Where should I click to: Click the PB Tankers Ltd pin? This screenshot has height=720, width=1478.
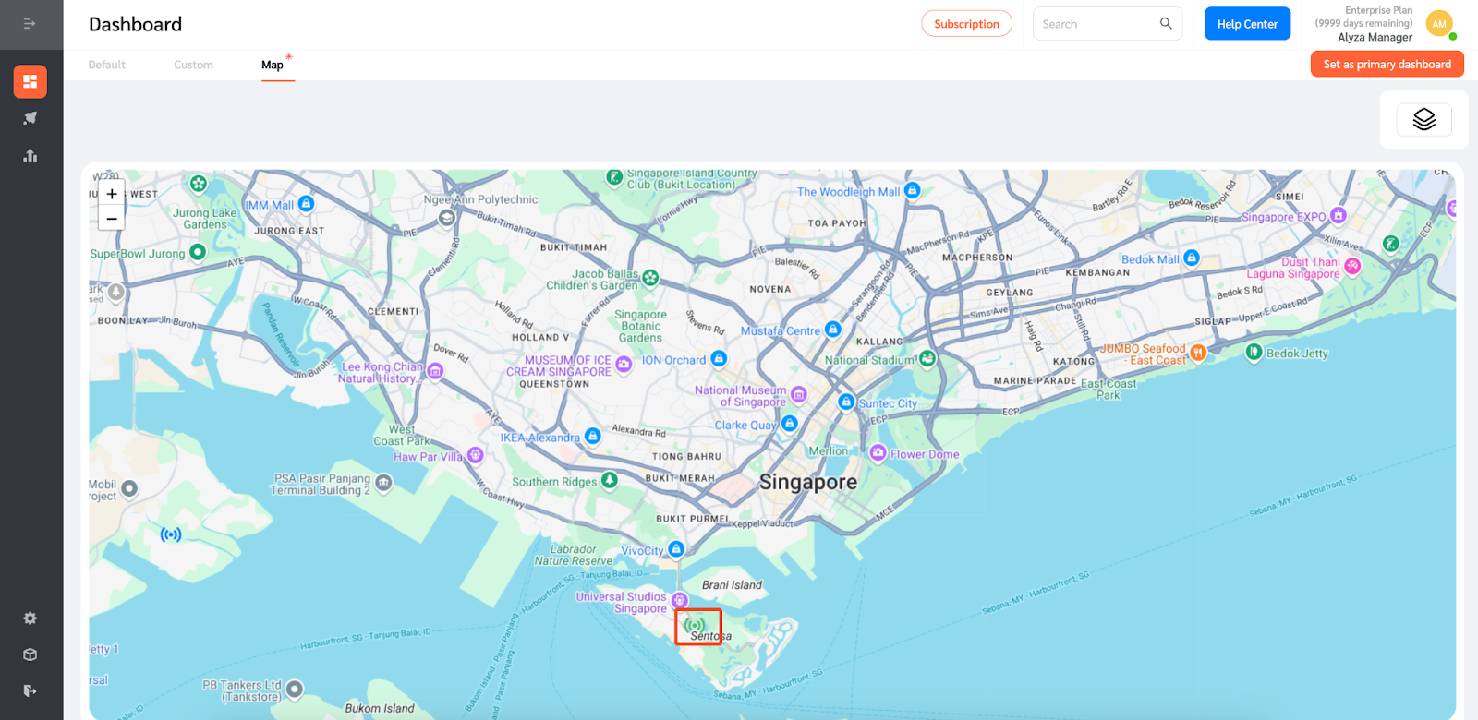[x=295, y=689]
